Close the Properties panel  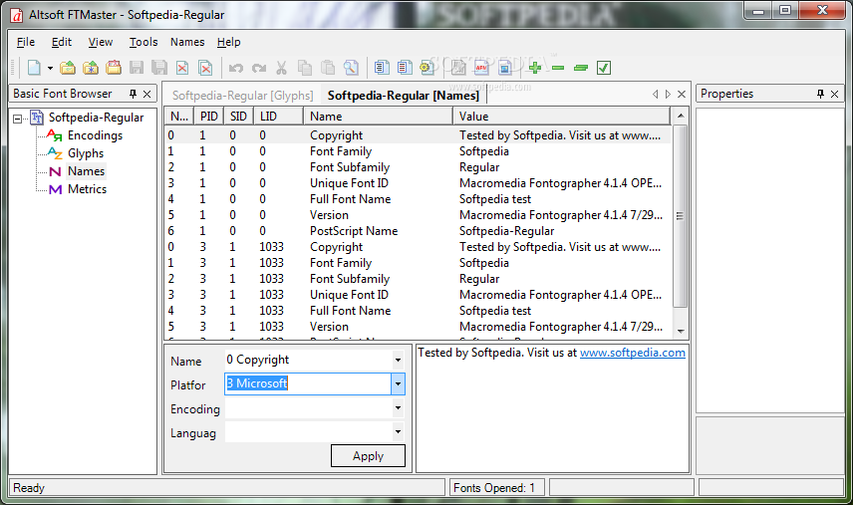coord(834,94)
